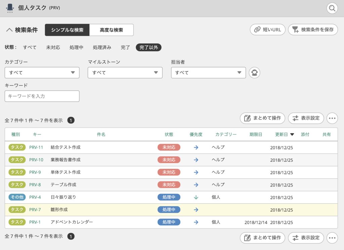344x250 pixels.
Task: Sort by 状態 column header
Action: coord(169,134)
